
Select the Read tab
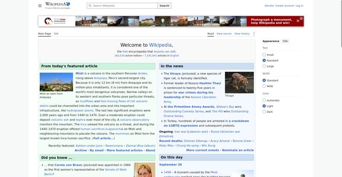click(x=210, y=34)
